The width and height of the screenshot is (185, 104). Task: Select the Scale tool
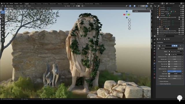pyautogui.click(x=3, y=26)
